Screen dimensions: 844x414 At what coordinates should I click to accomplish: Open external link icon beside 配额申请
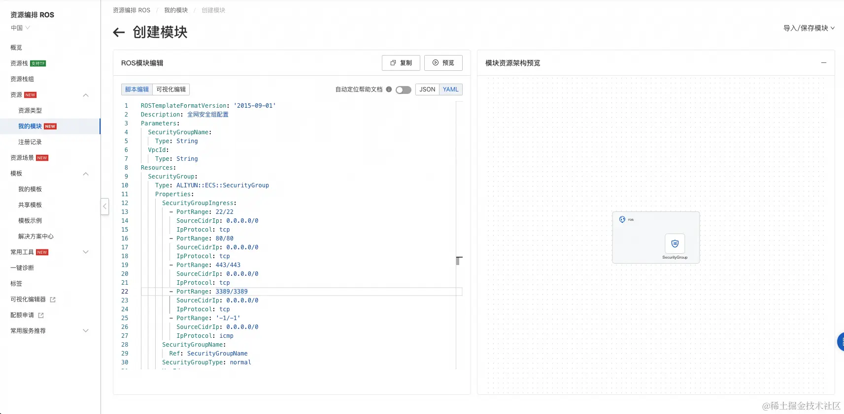click(x=41, y=315)
